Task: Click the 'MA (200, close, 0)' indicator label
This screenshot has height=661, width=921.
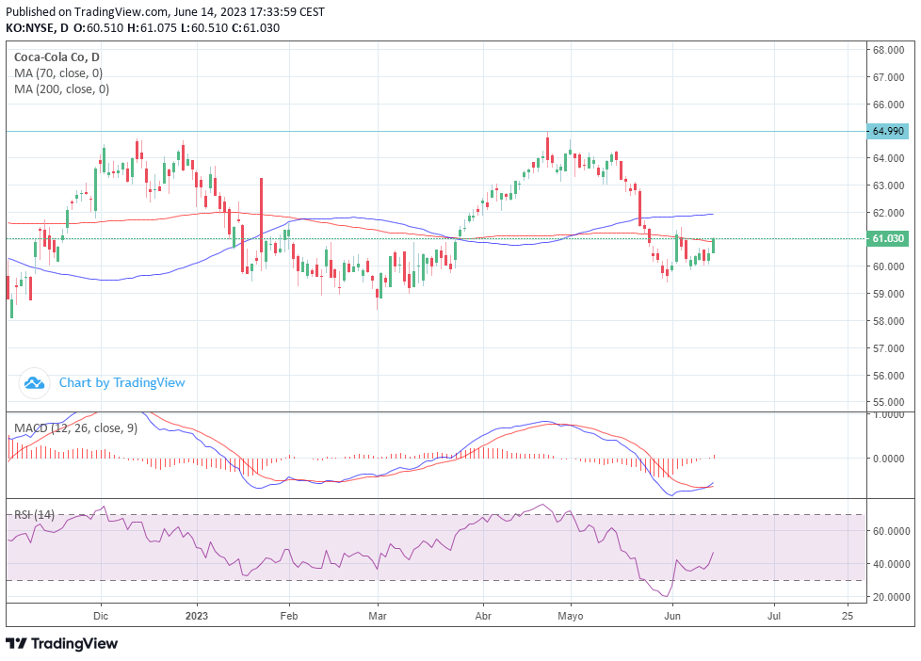Action: tap(61, 89)
